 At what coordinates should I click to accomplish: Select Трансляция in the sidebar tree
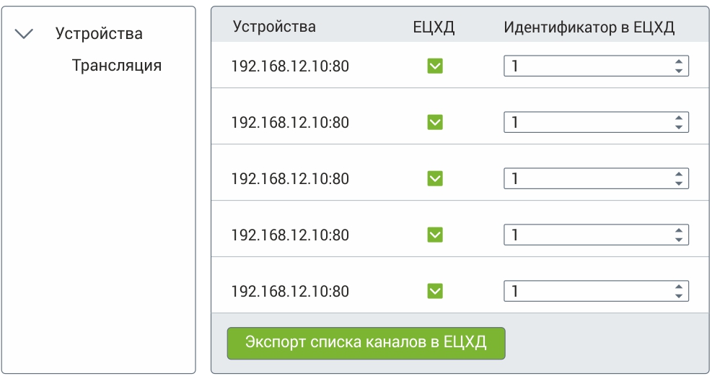tap(116, 66)
